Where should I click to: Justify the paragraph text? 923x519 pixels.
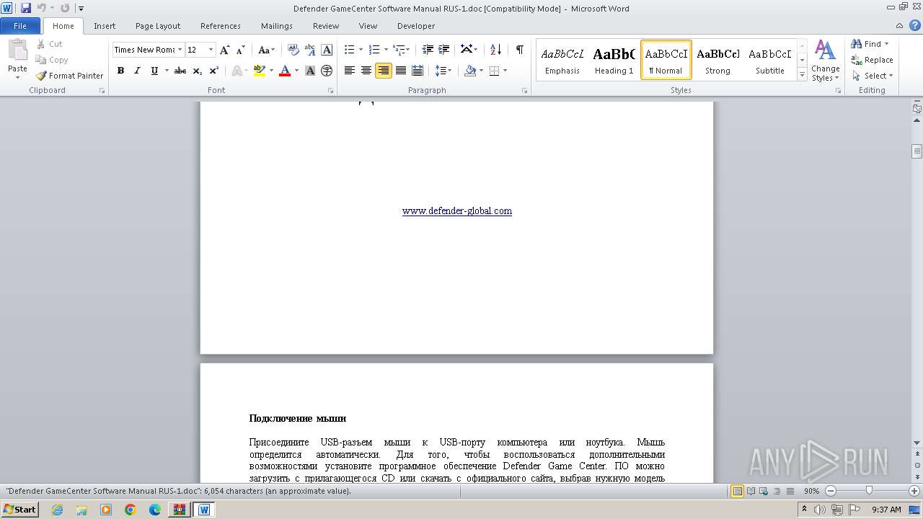pos(400,71)
